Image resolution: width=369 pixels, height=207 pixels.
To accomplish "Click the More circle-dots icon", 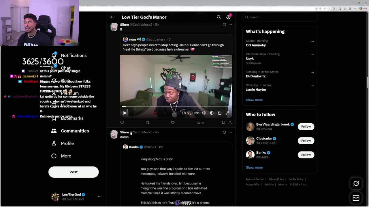I will coord(54,156).
